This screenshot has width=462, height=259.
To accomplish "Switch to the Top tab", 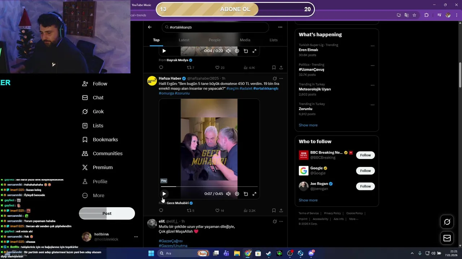I will [156, 40].
